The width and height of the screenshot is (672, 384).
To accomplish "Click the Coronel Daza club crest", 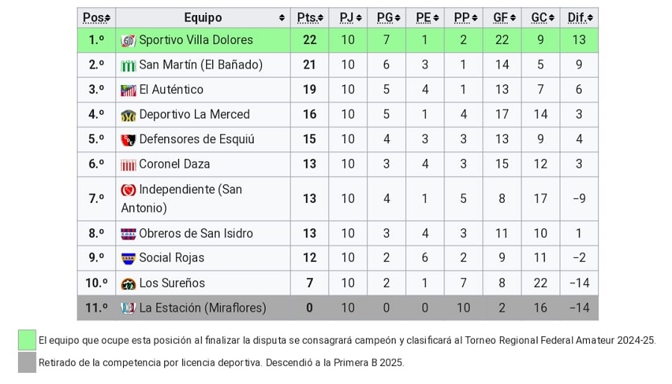I will (128, 165).
